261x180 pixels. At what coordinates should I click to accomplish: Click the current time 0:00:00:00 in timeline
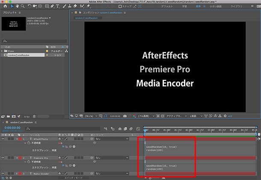pyautogui.click(x=12, y=128)
